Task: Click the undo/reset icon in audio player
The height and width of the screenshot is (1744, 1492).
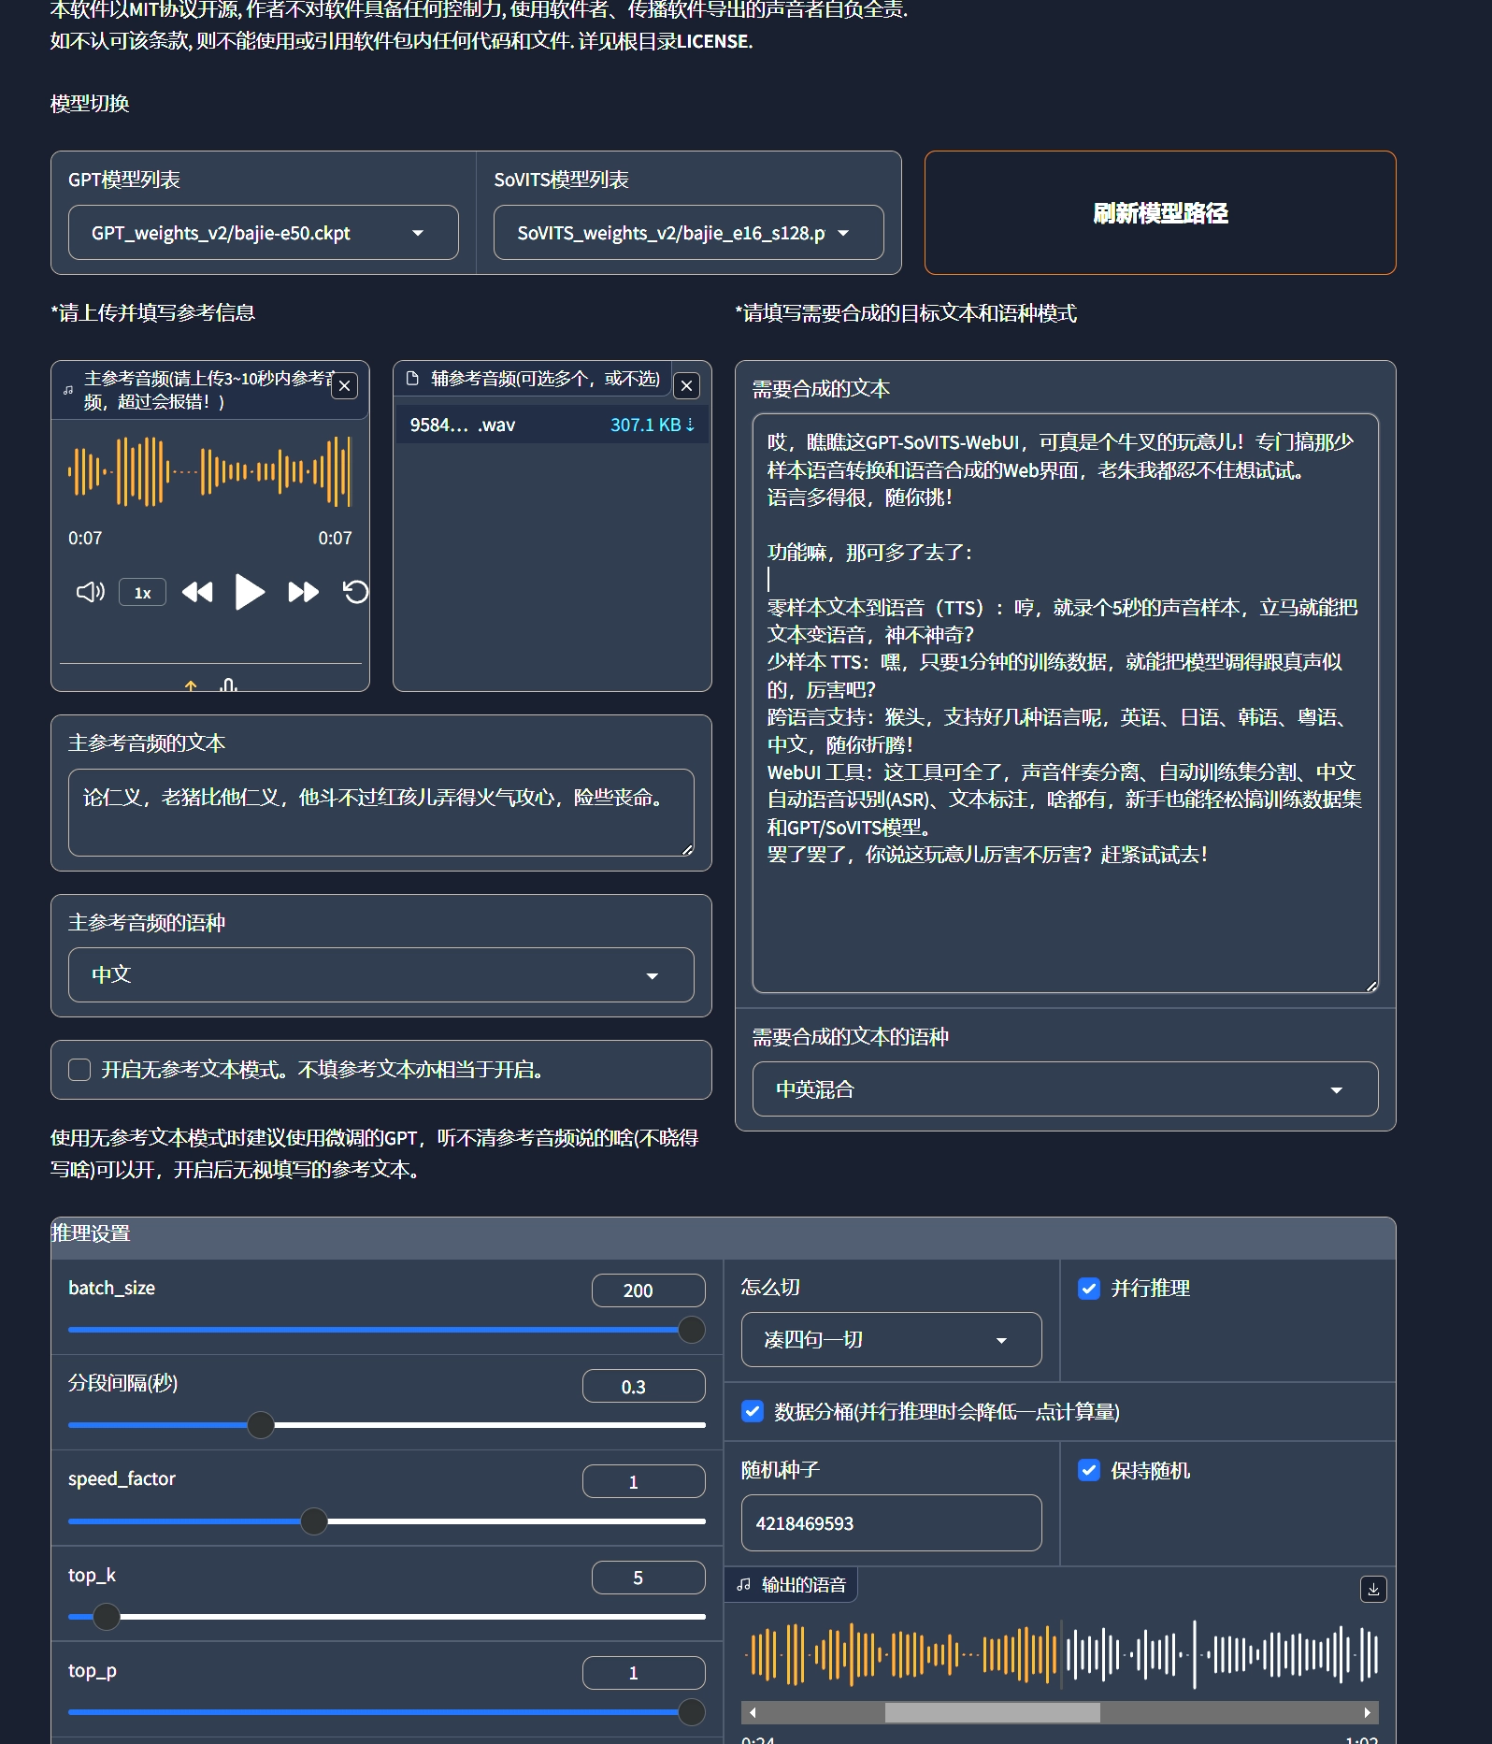Action: point(355,592)
